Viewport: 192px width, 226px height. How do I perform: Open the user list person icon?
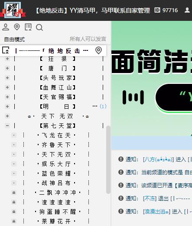pos(6,27)
